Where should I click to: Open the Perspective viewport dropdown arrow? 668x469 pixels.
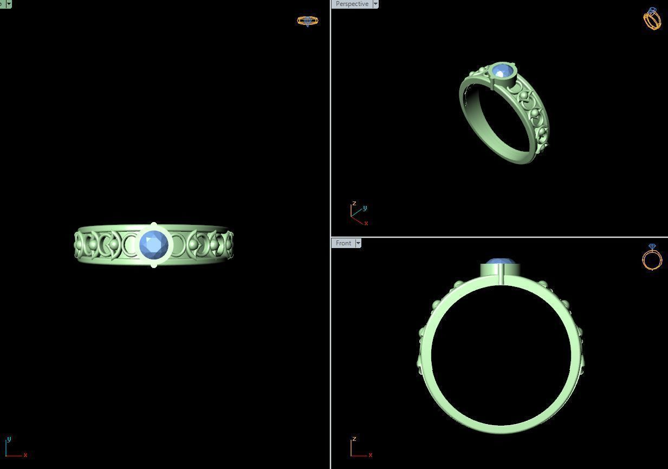(x=375, y=4)
